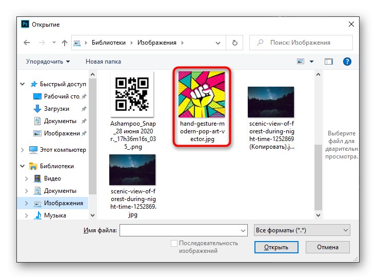Go back with the left arrow button

tap(27, 43)
